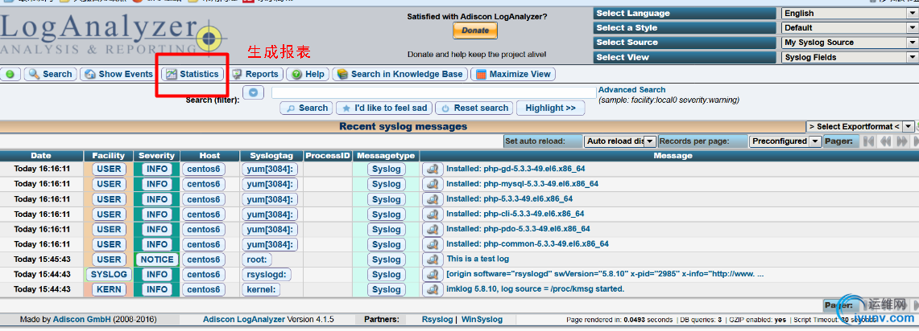Open the Reports page
Image resolution: width=919 pixels, height=331 pixels.
255,74
